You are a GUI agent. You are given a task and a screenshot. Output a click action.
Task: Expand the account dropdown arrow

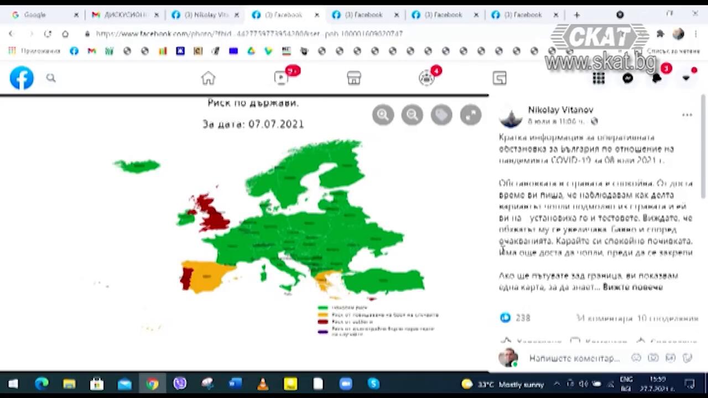point(686,78)
